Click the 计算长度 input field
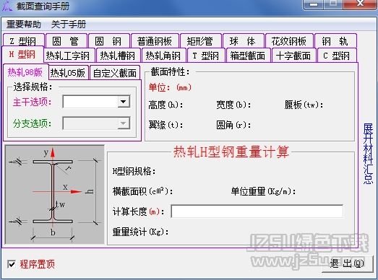The height and width of the screenshot is (280, 378). click(x=257, y=211)
